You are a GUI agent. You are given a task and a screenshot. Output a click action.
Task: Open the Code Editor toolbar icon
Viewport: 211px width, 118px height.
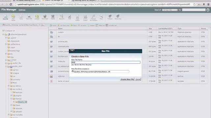pyautogui.click(x=77, y=17)
